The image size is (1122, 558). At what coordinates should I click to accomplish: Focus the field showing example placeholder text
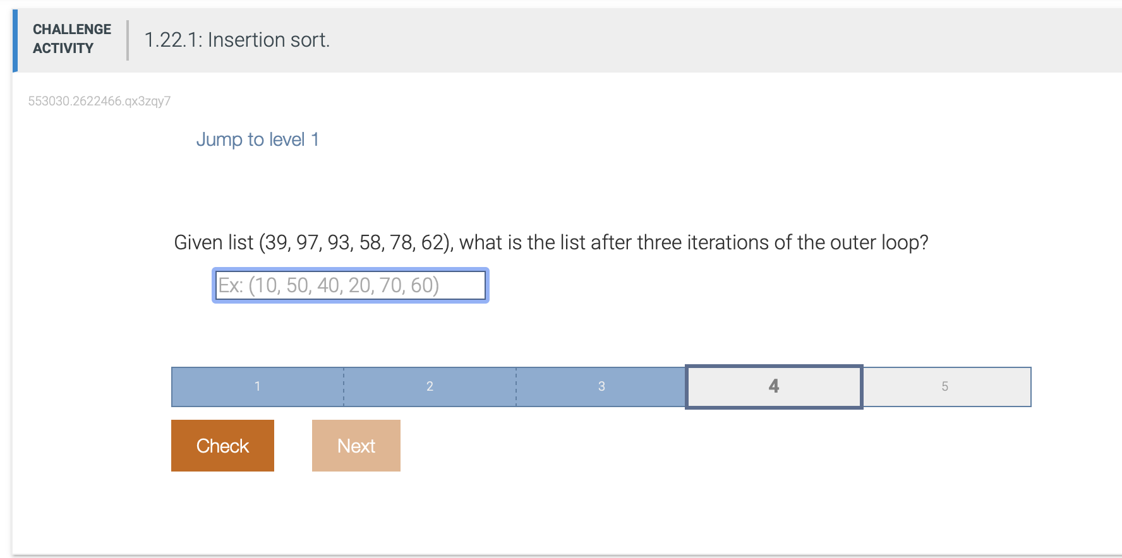click(350, 285)
